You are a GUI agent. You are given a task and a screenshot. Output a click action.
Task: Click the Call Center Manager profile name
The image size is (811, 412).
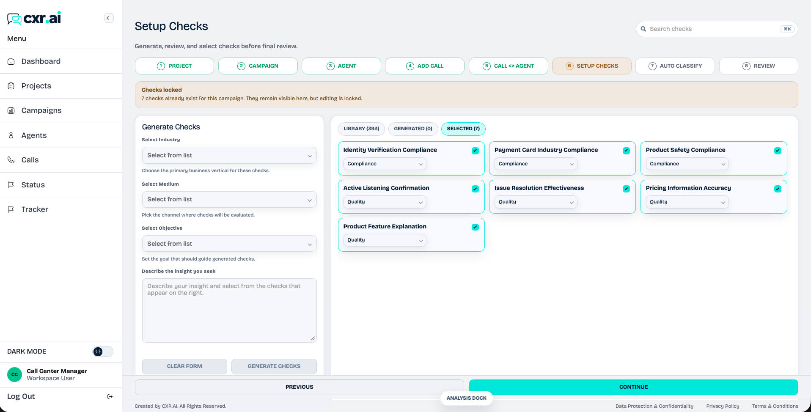click(57, 371)
